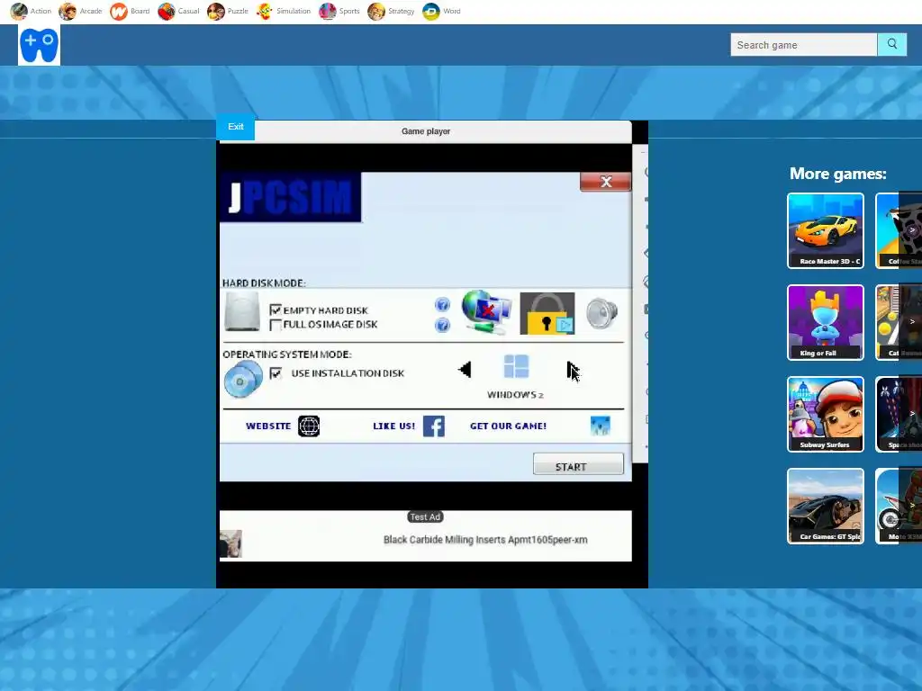Open King or Fall game thumbnail
The height and width of the screenshot is (691, 922).
click(x=826, y=323)
